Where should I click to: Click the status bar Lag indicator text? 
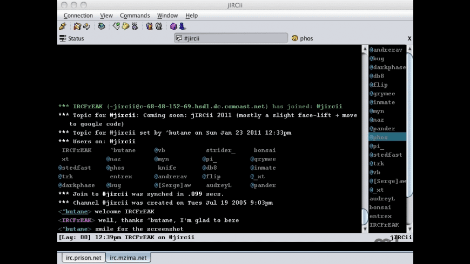(75, 238)
